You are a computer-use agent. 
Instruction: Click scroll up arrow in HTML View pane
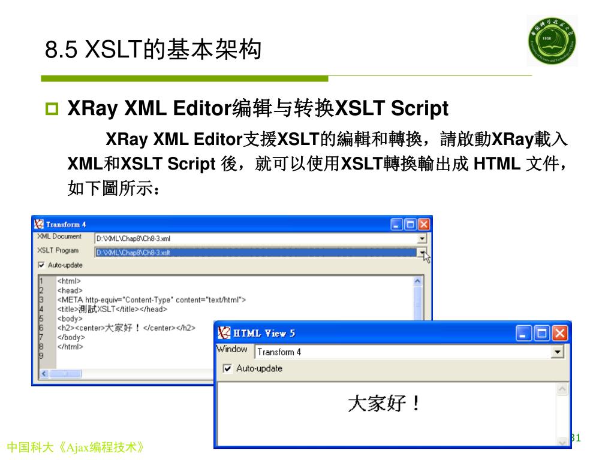click(562, 389)
